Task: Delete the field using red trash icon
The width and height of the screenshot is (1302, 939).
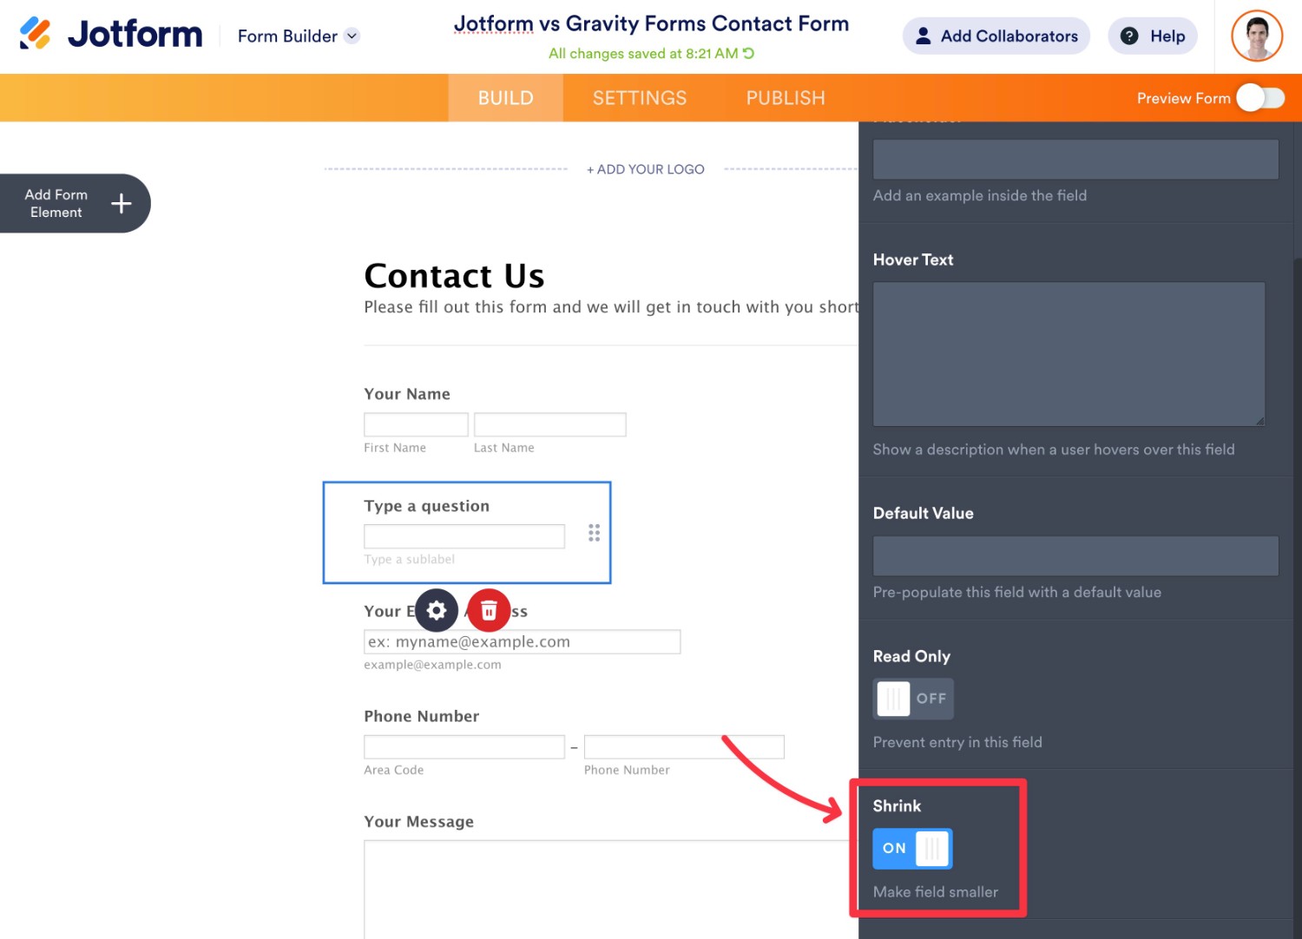Action: (x=489, y=611)
